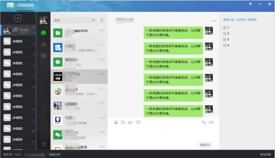Click the contact-support link at bottom right
Screen dimensions: 275x158
(x=265, y=154)
